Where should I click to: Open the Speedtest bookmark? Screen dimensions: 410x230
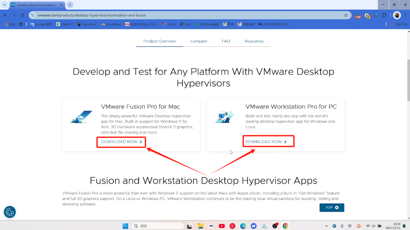pos(87,24)
